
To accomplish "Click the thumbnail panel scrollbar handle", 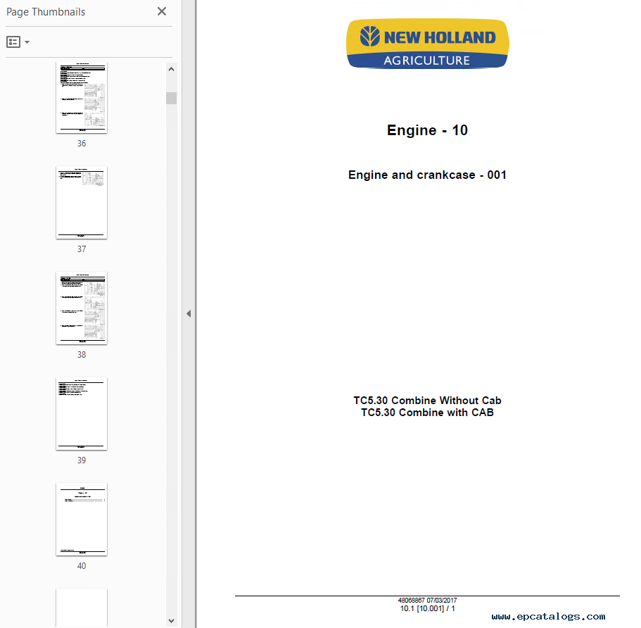I will (171, 98).
